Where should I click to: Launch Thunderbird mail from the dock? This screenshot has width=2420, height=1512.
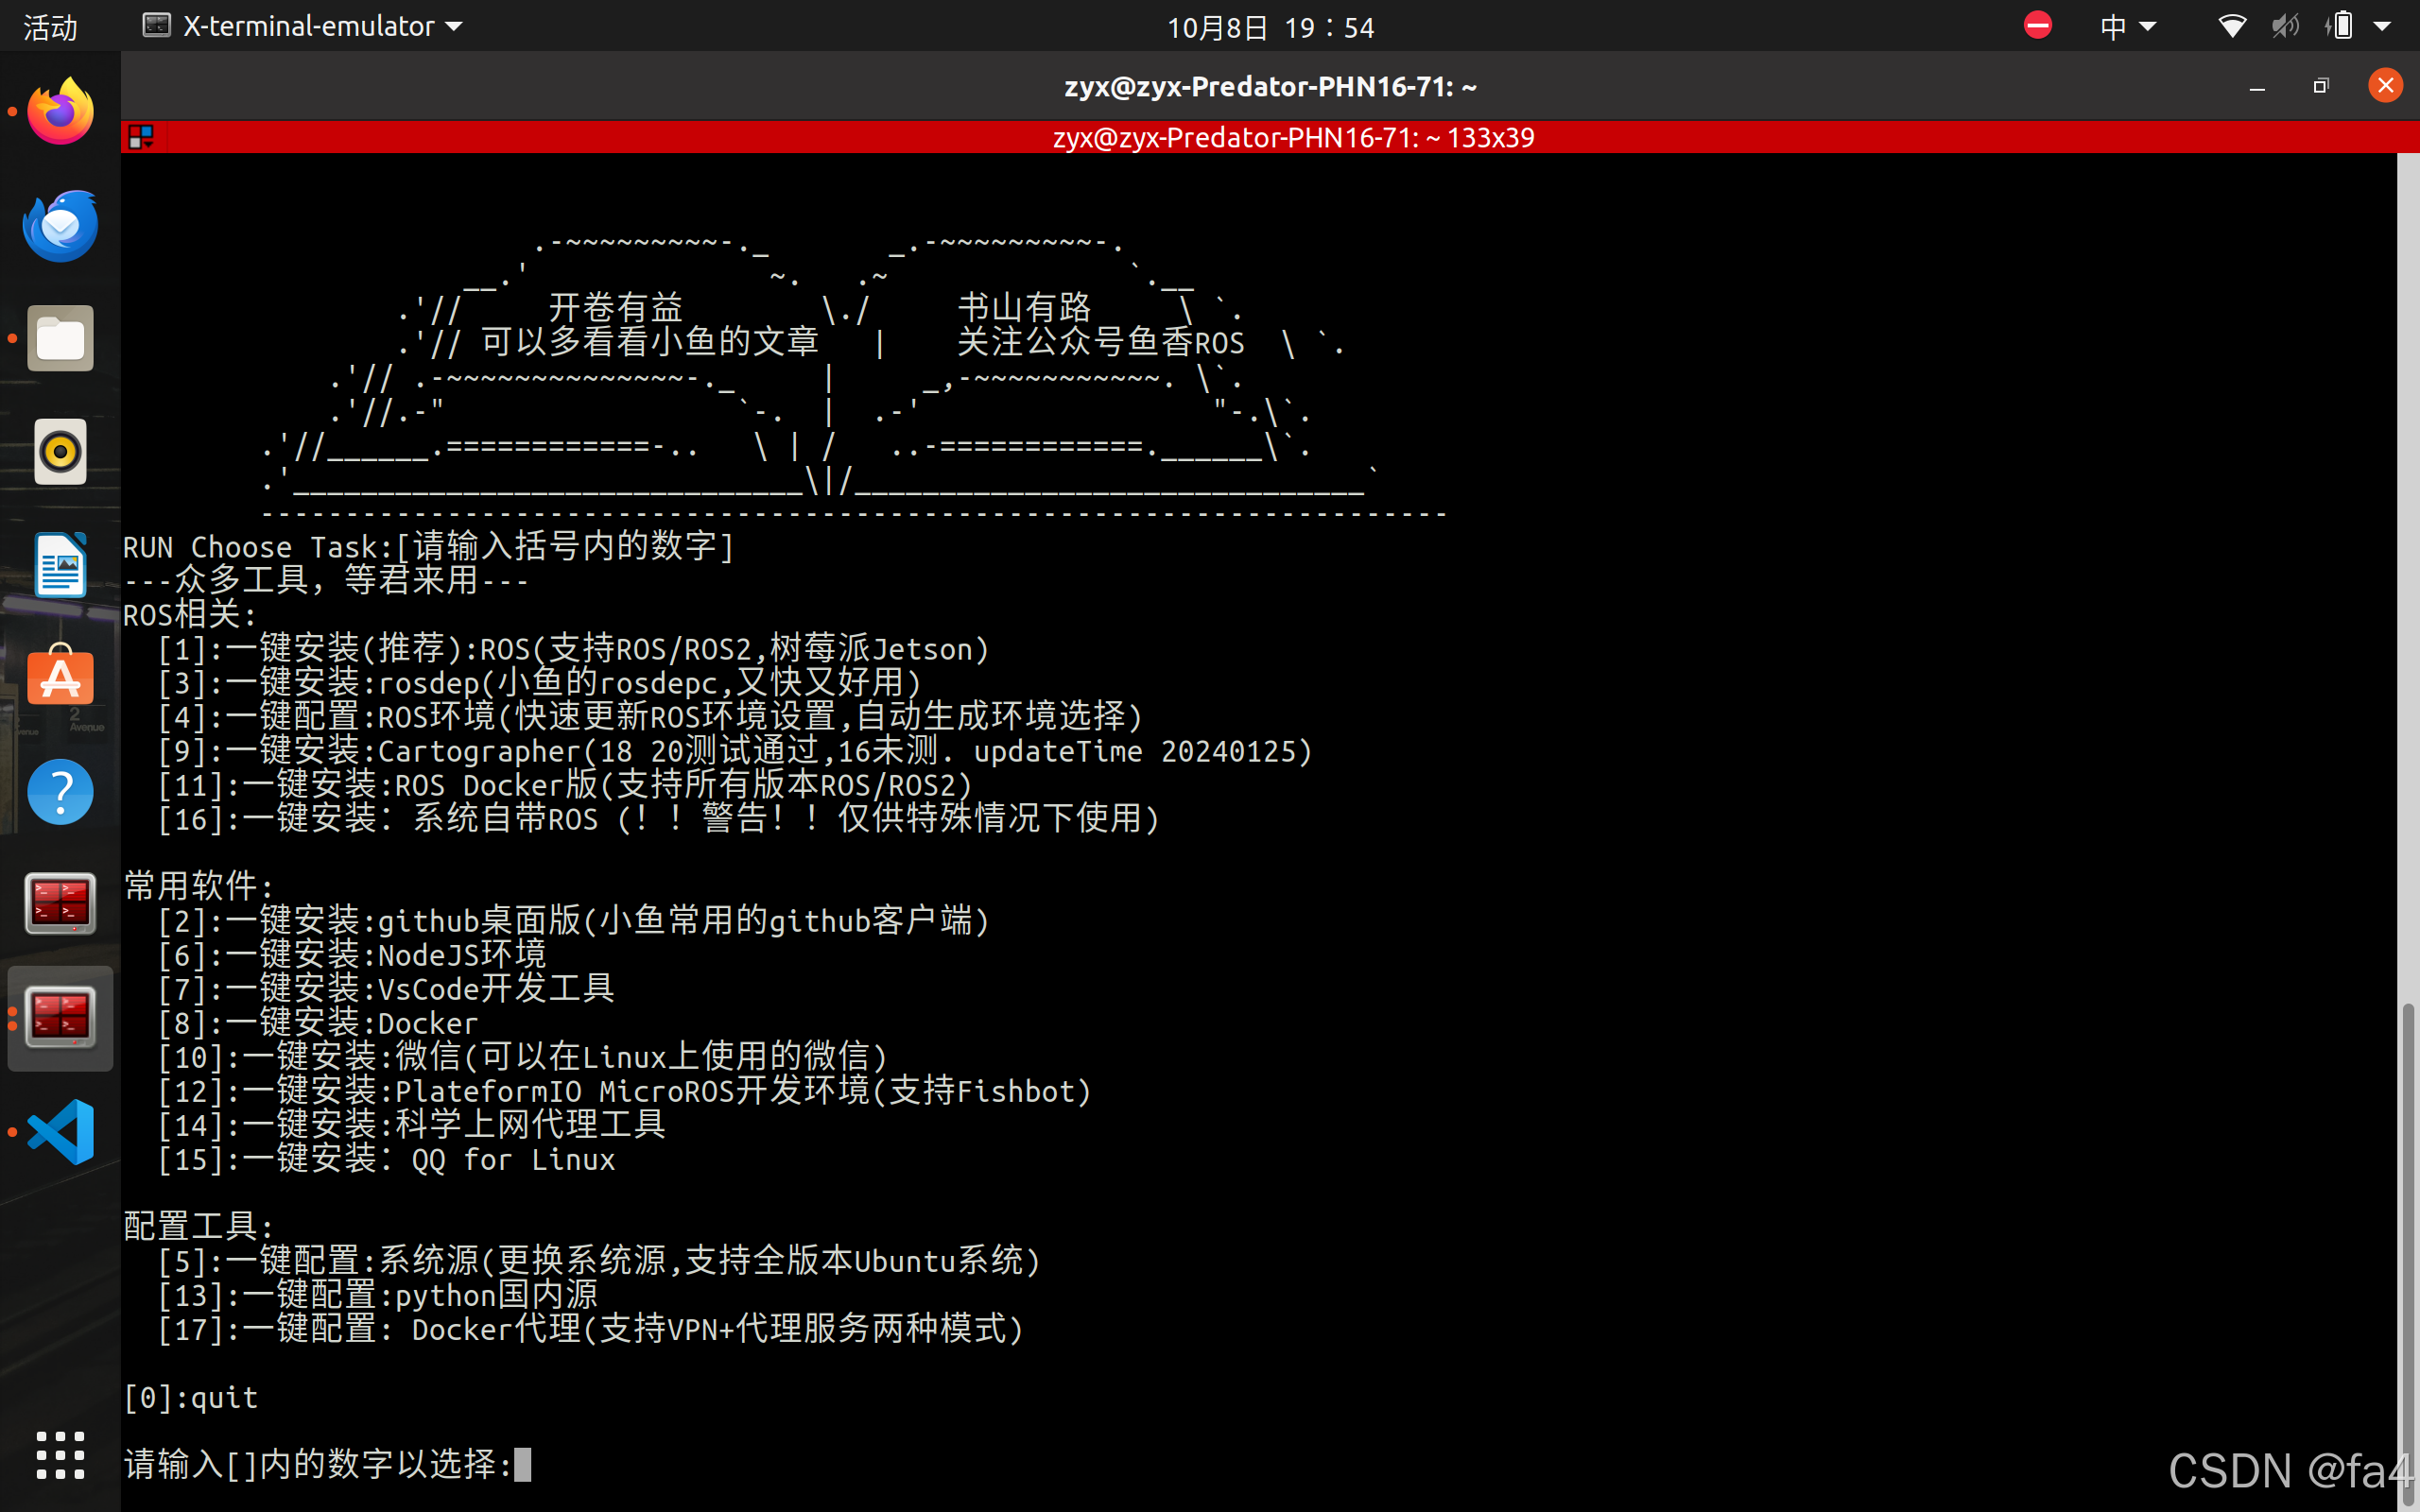(x=60, y=225)
